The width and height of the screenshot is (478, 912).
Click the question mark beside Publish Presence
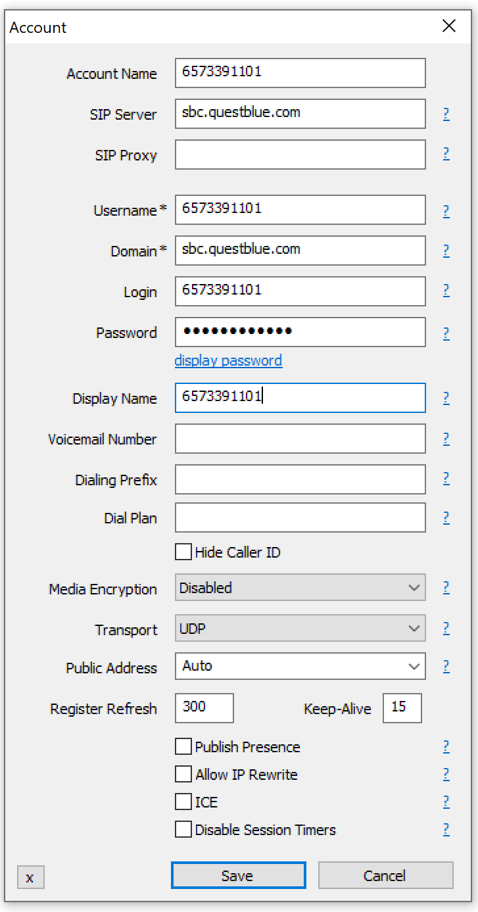point(446,747)
